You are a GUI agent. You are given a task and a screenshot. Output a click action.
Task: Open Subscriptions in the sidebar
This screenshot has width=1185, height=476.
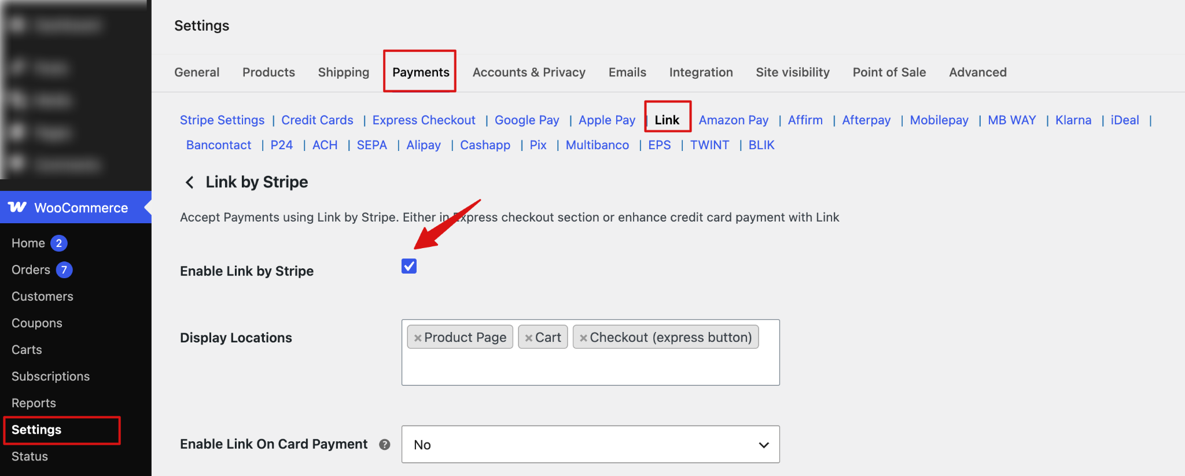tap(51, 376)
